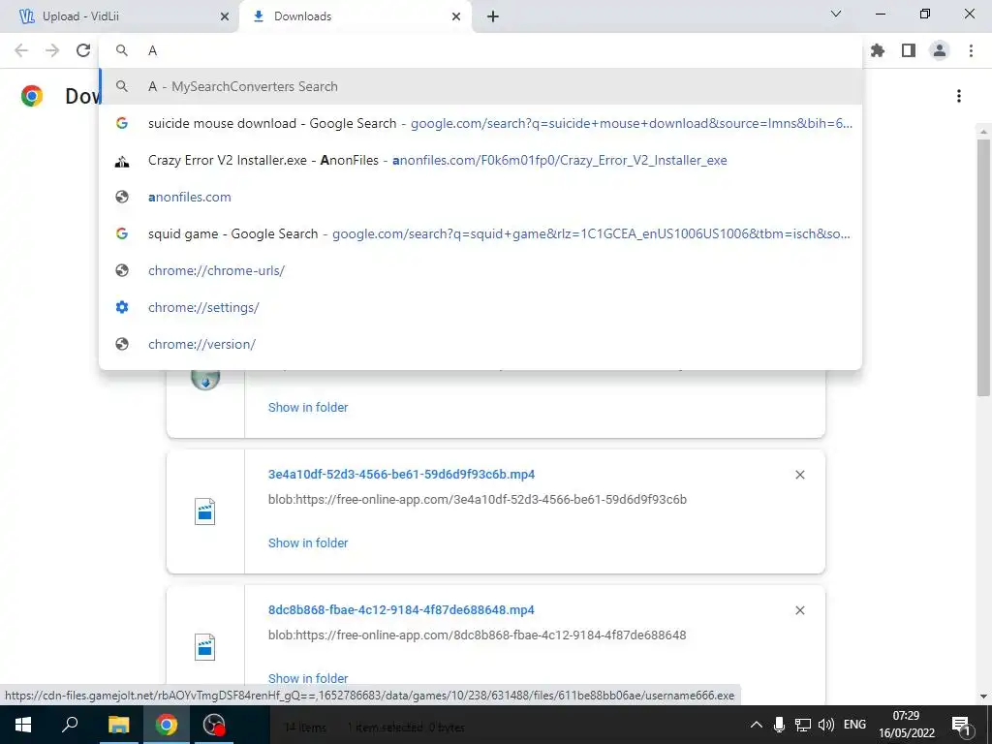Click the video file icon for 3e4a10df mp4
Viewport: 992px width, 744px height.
(205, 511)
